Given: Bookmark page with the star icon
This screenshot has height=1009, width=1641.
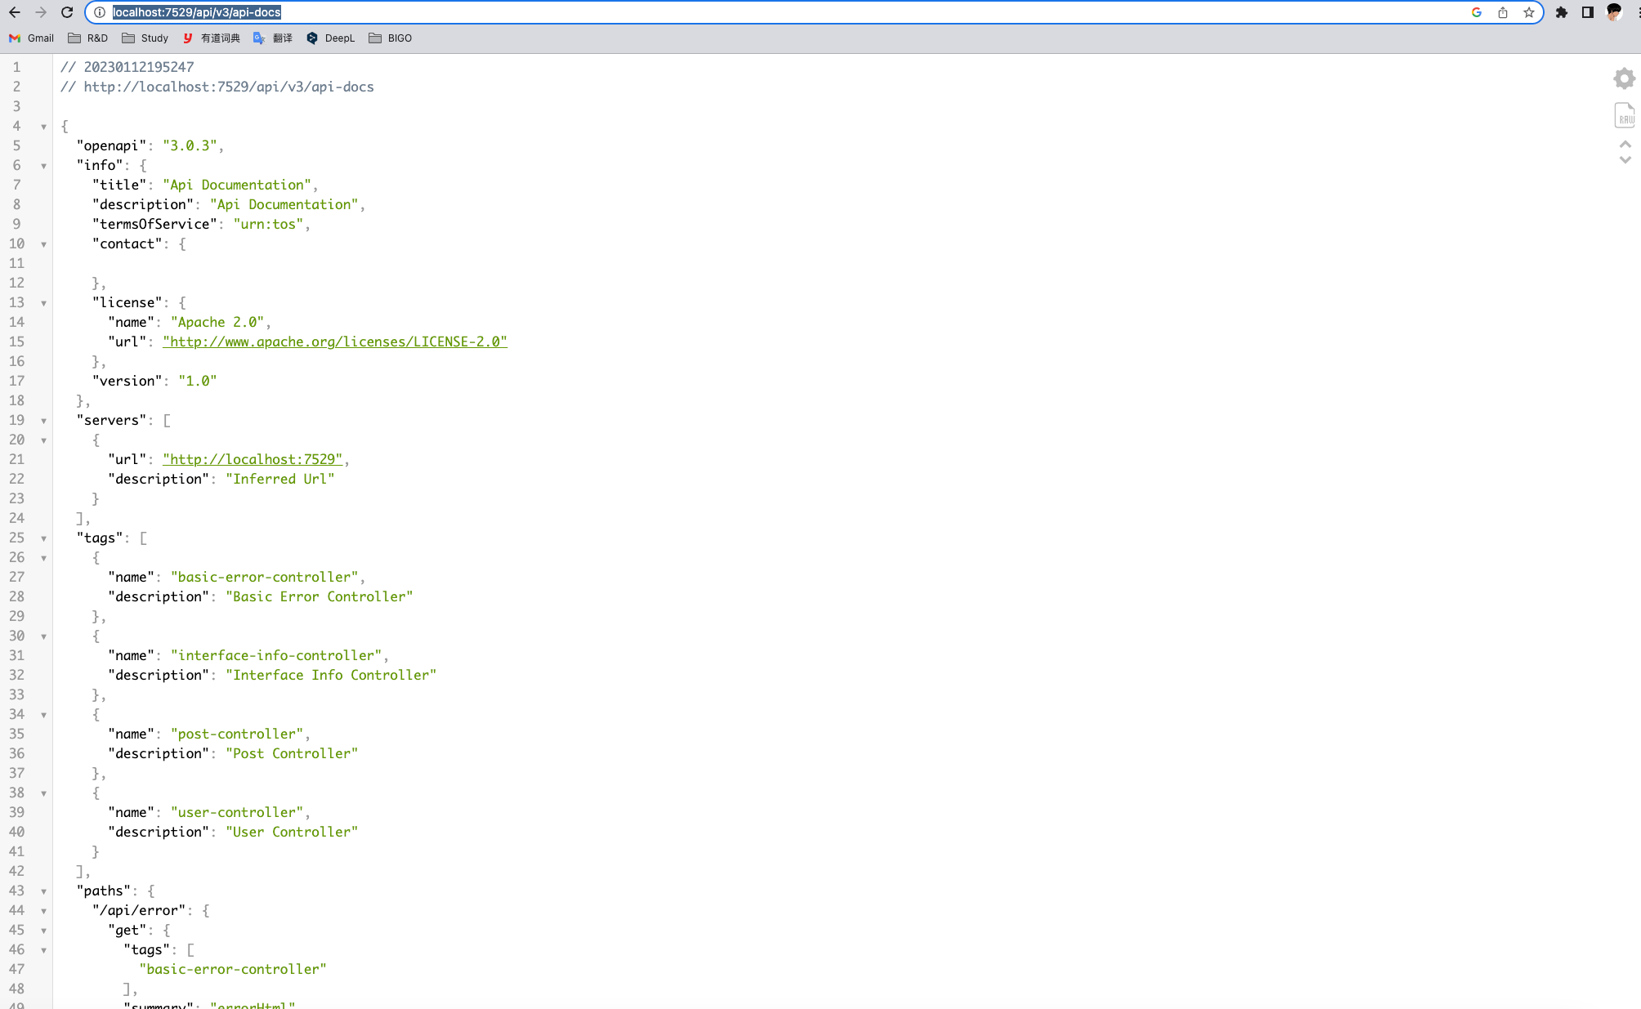Looking at the screenshot, I should tap(1528, 12).
